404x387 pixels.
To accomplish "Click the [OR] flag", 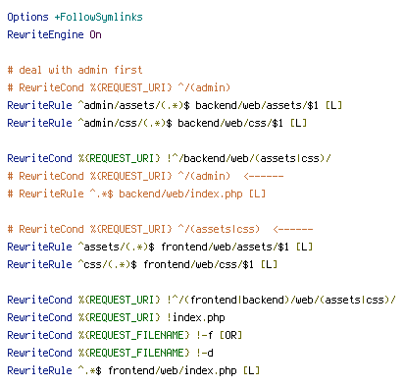I will [230, 335].
